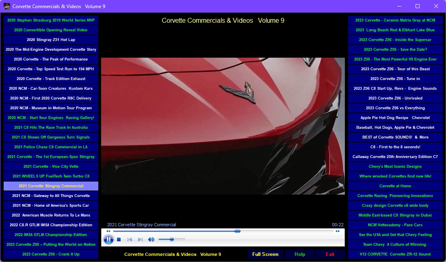Click the app icon in title bar
The height and width of the screenshot is (262, 446).
(x=7, y=6)
